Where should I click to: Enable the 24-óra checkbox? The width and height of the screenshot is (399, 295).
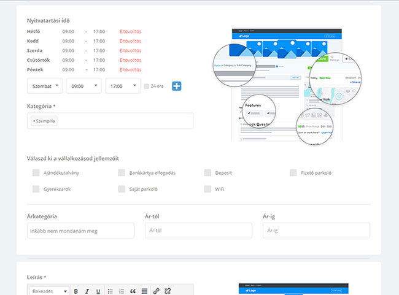pyautogui.click(x=146, y=86)
